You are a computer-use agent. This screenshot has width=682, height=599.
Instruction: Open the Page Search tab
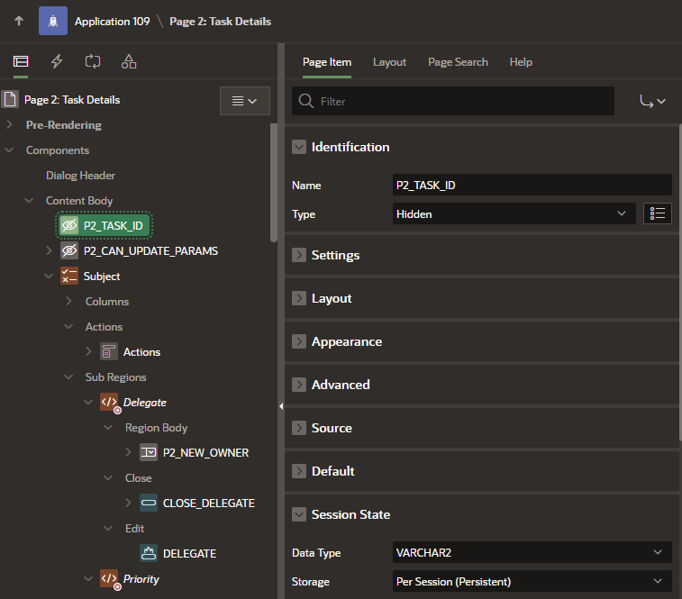click(458, 62)
